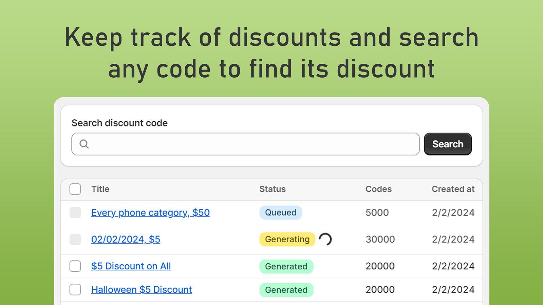Click 20000 codes for $5 Discount on All
543x305 pixels.
coord(380,266)
